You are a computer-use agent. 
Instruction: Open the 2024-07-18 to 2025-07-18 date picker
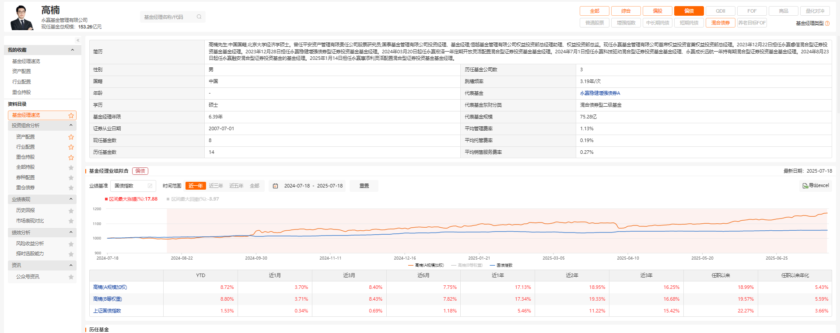[x=308, y=186]
